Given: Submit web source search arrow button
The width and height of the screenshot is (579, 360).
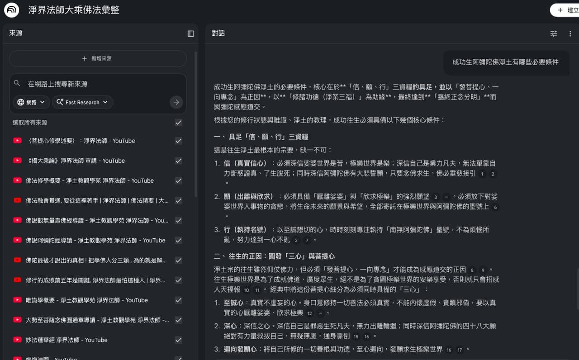Looking at the screenshot, I should (176, 102).
